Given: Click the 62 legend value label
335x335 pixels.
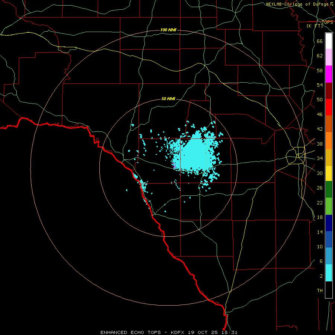Looking at the screenshot, I should click(x=320, y=56).
